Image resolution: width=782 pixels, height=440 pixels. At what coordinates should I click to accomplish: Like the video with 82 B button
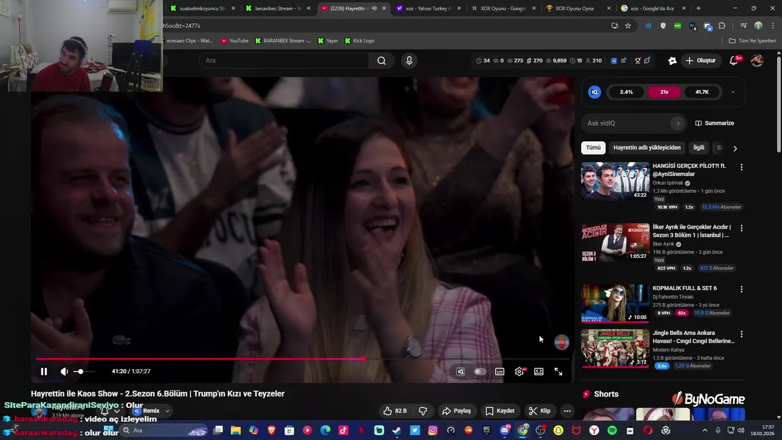click(395, 411)
